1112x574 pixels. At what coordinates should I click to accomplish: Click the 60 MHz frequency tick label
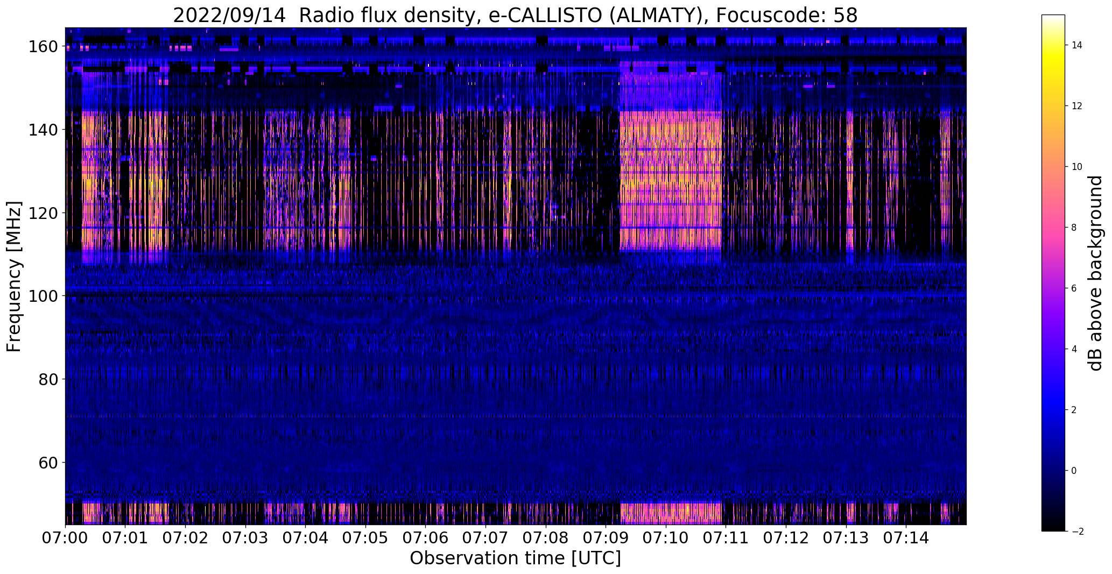pyautogui.click(x=48, y=463)
